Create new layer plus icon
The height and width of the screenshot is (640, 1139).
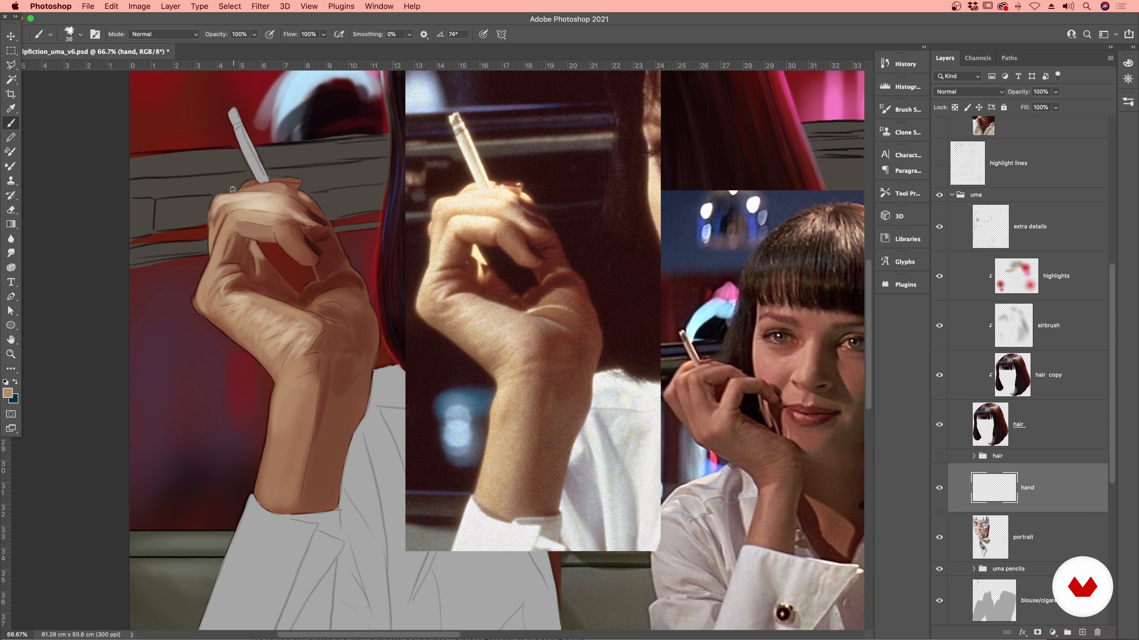pyautogui.click(x=1082, y=632)
